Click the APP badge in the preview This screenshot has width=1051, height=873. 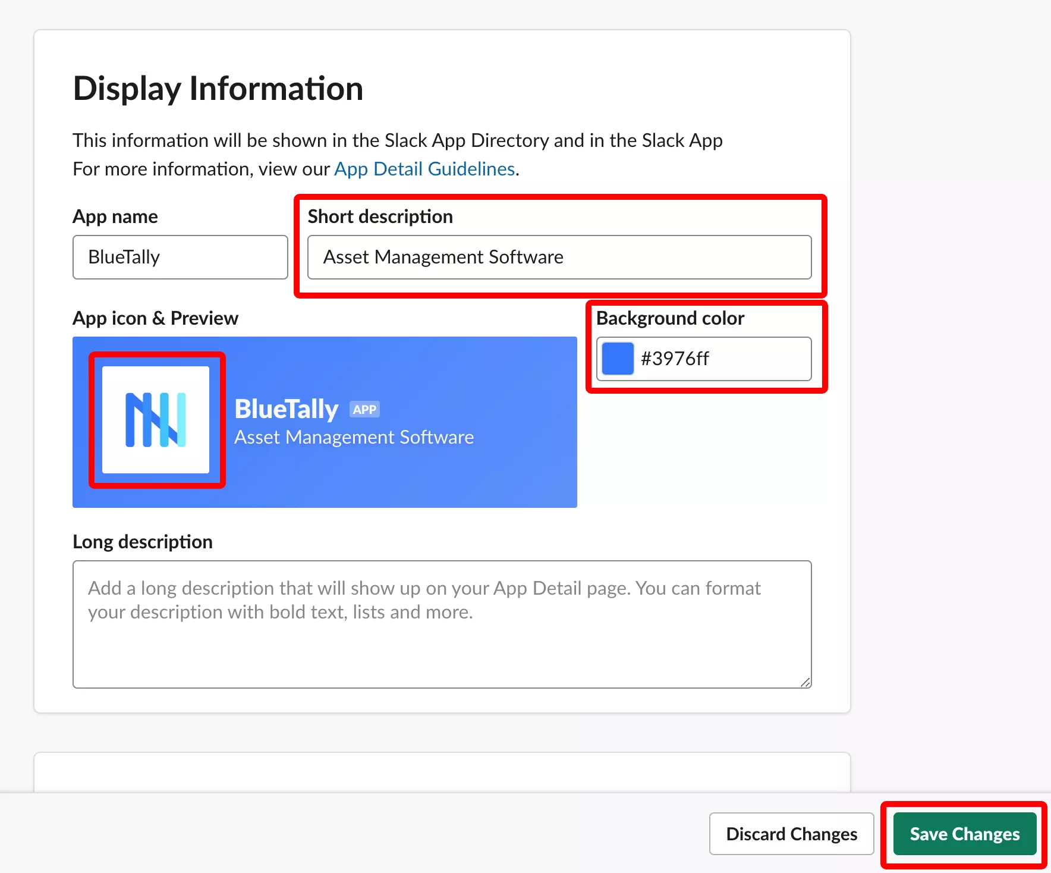[x=364, y=409]
